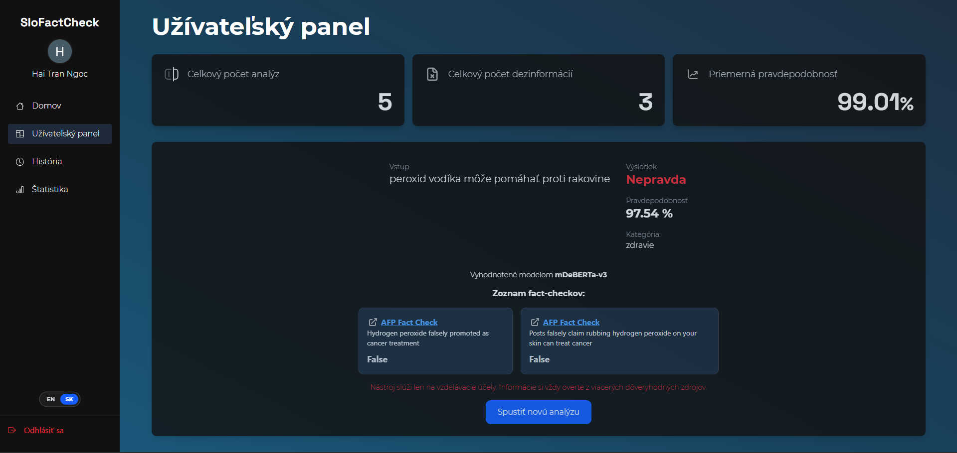Click external link icon of hydrogen peroxide falsely promoted card

[x=373, y=322]
